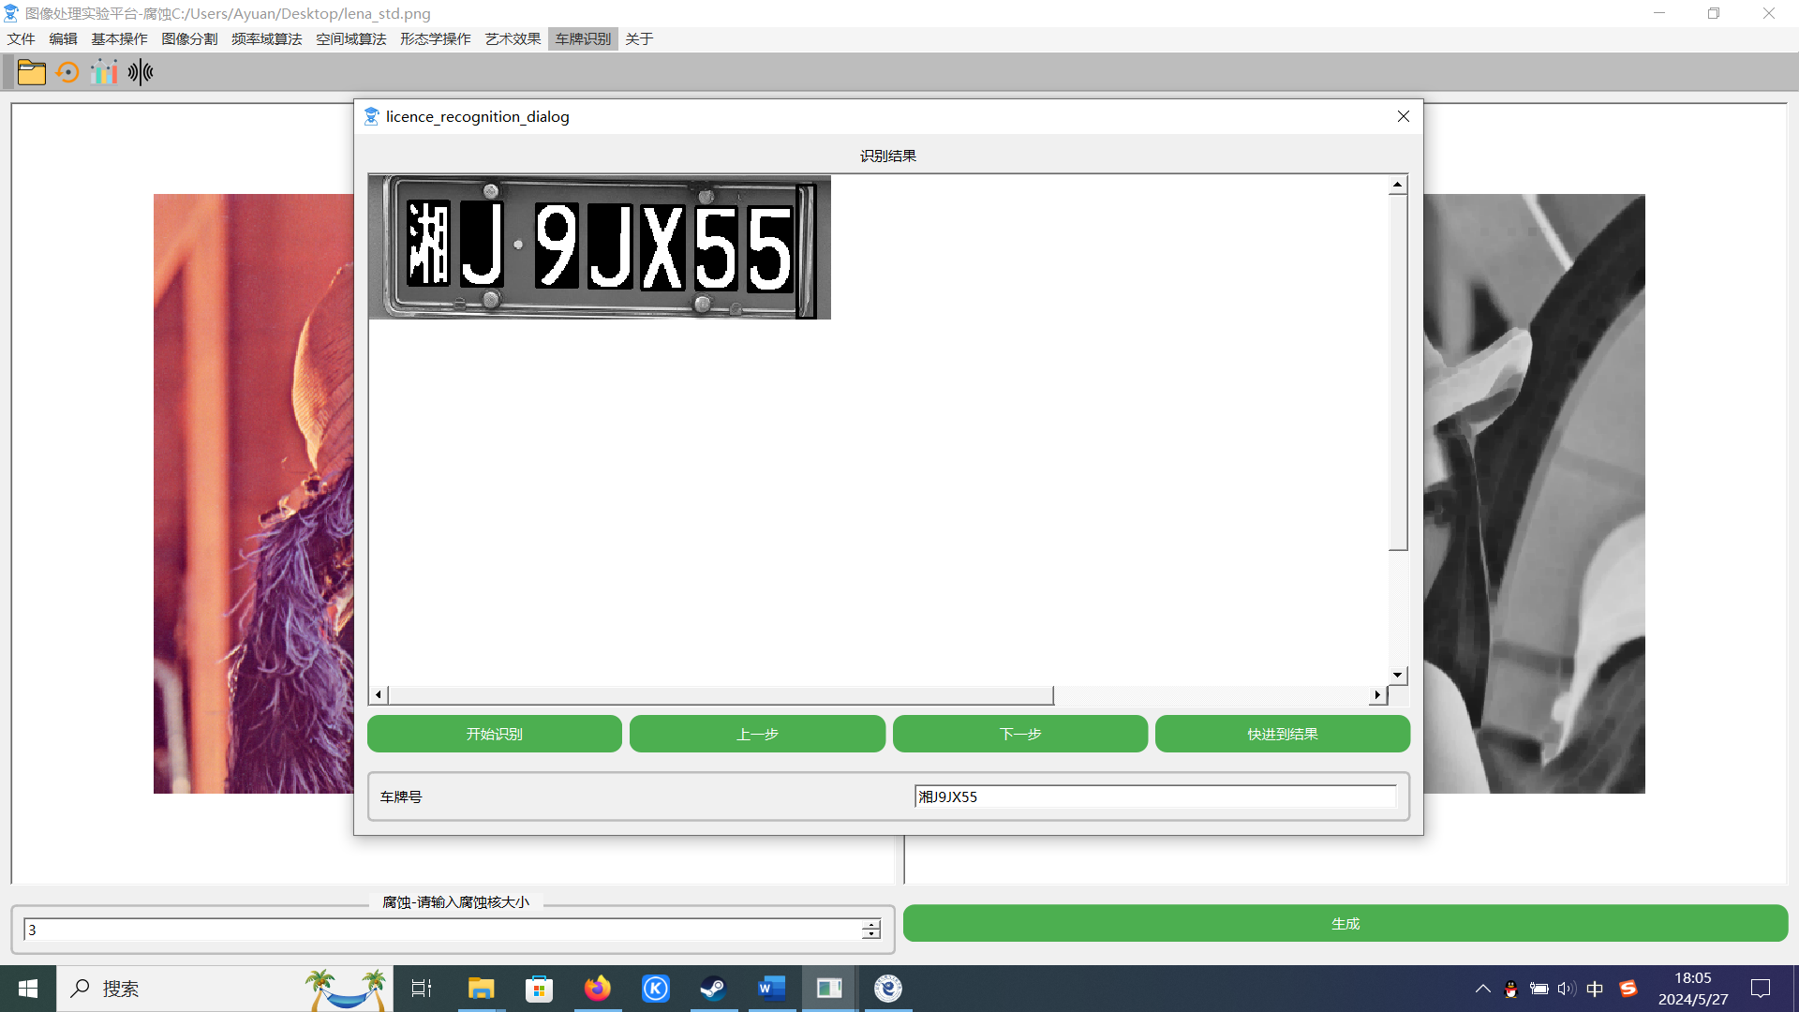
Task: Open the Microsoft Store taskbar icon
Action: click(x=539, y=989)
